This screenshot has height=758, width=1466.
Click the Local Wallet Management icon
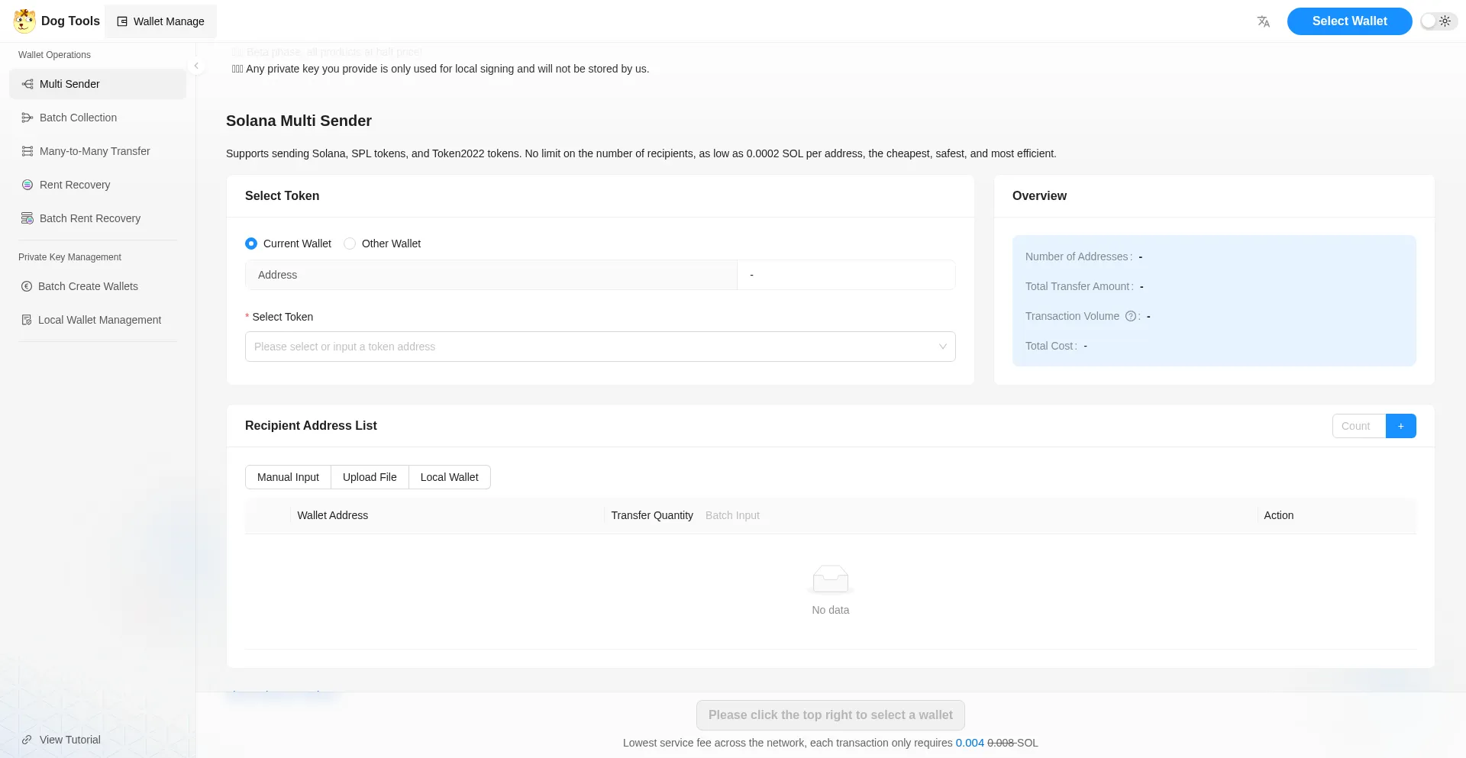pos(27,320)
